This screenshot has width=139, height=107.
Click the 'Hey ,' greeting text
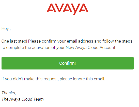6,29
